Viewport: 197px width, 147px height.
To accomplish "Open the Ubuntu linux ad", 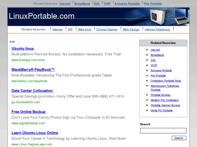I will click(22, 49).
